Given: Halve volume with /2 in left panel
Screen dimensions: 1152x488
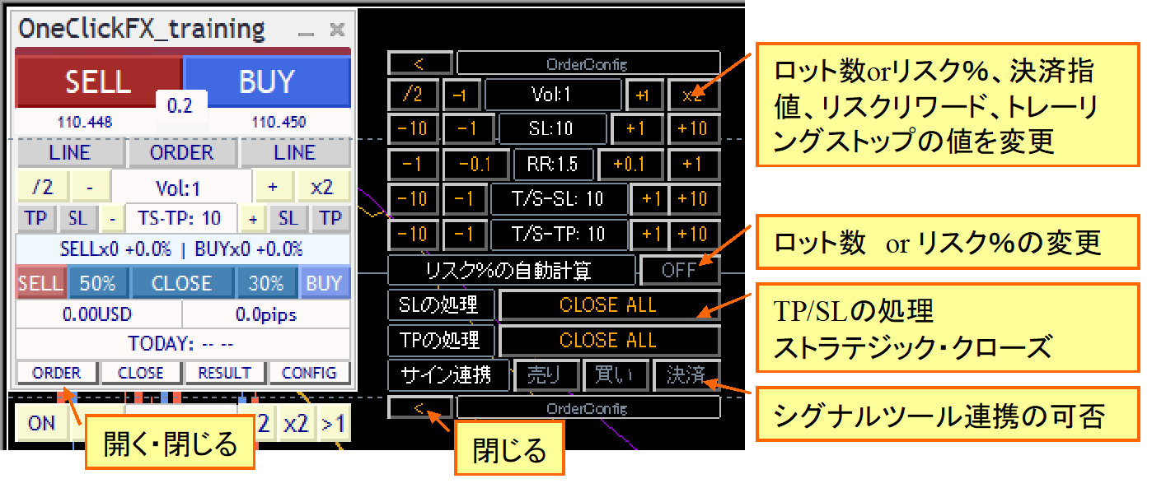Looking at the screenshot, I should pos(41,188).
